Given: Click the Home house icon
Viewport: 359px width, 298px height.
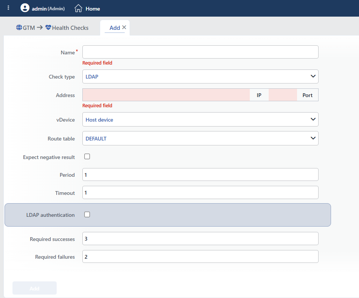Looking at the screenshot, I should [78, 8].
